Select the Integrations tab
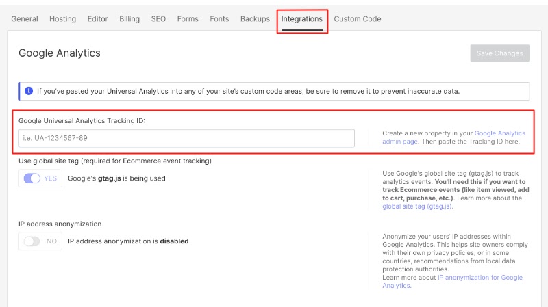 302,19
